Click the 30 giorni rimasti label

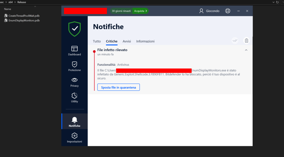click(x=121, y=11)
